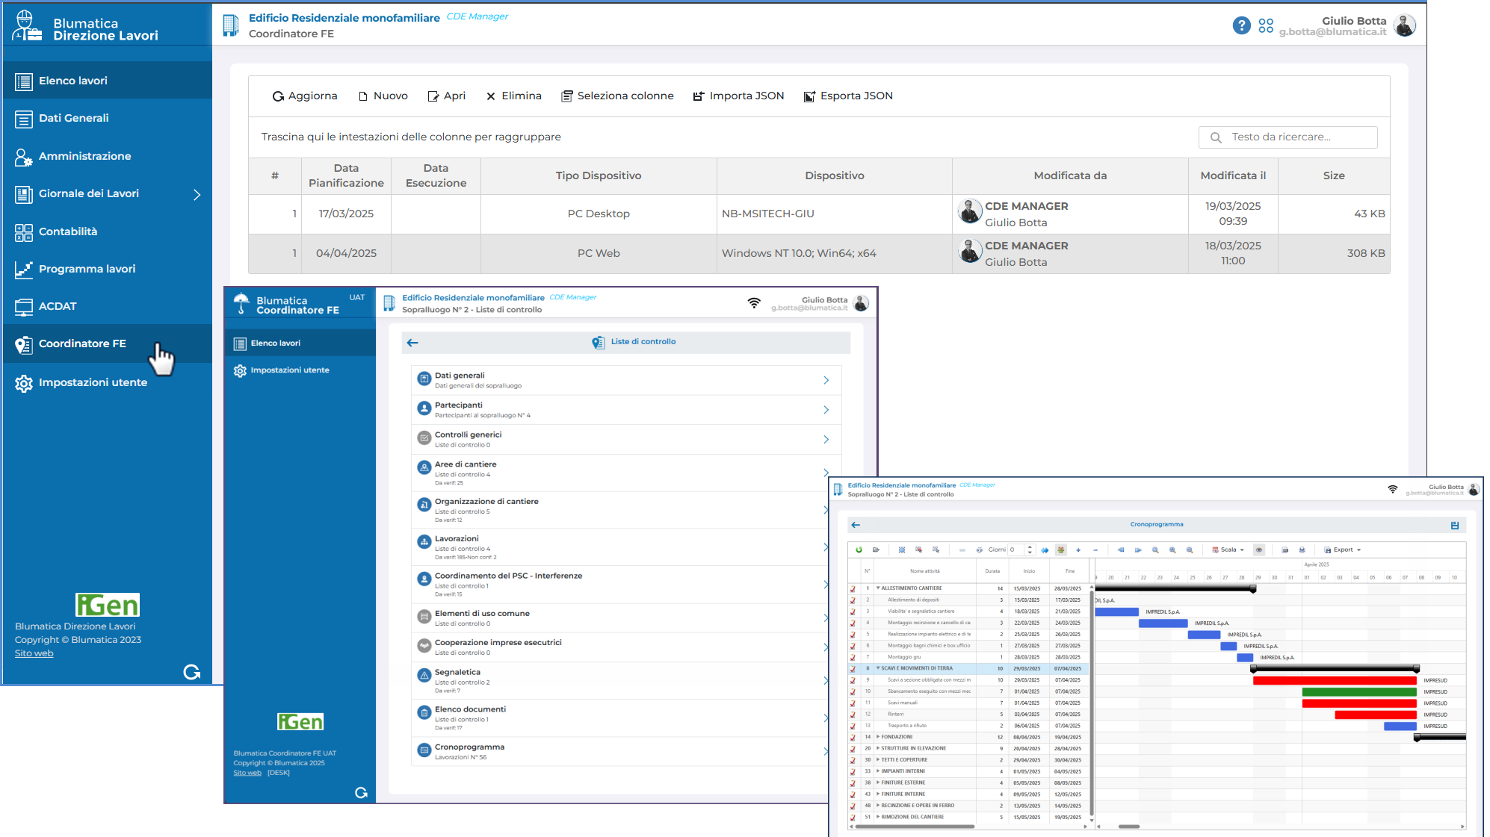The image size is (1490, 837).
Task: Click the refresh icon at the bottom of the Coordinatore FE sidebar
Action: click(x=362, y=793)
